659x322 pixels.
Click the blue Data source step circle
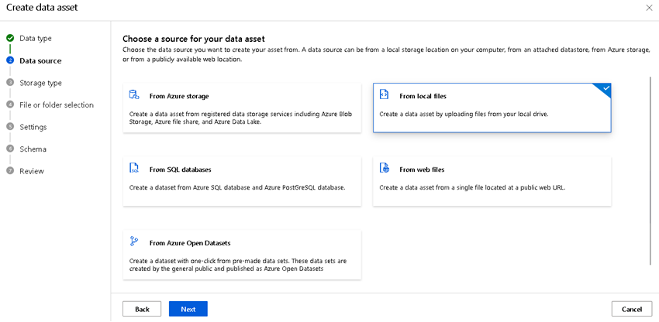10,61
